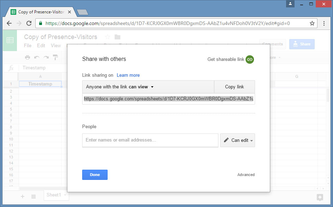Add a new sheet with plus icon

(x=23, y=196)
